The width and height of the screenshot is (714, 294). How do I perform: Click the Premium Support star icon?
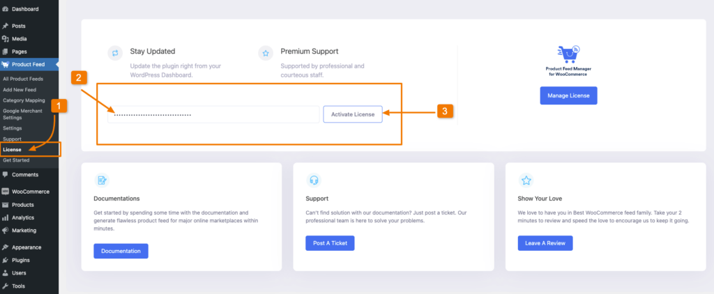tap(266, 53)
